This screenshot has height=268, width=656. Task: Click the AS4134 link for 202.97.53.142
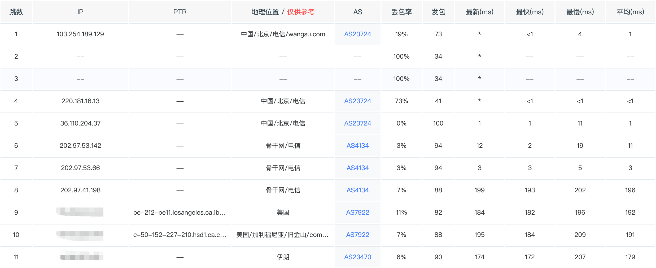click(357, 146)
